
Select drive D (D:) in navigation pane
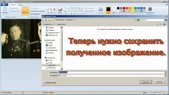[x=49, y=63]
